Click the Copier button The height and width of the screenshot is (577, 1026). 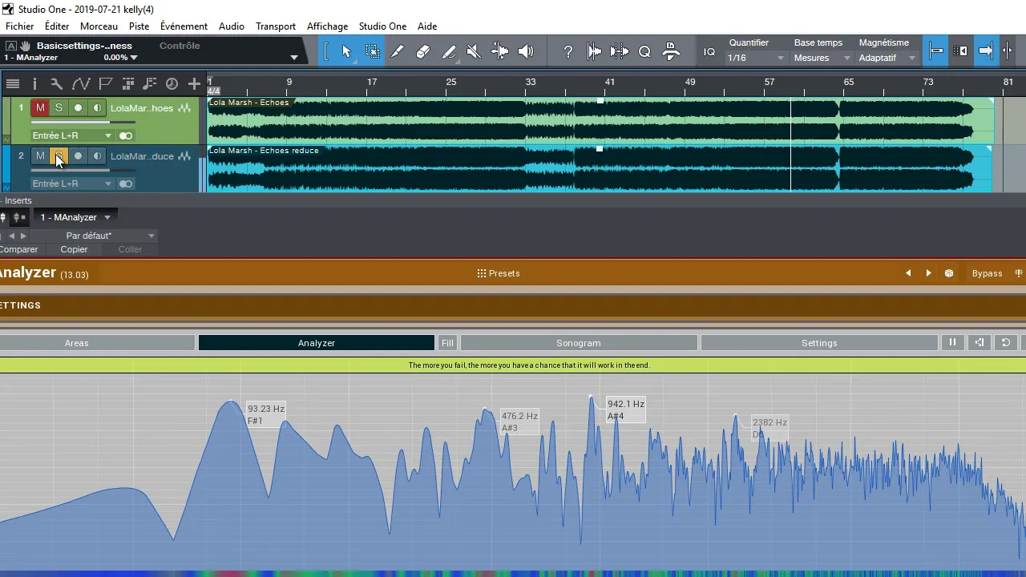click(x=74, y=249)
